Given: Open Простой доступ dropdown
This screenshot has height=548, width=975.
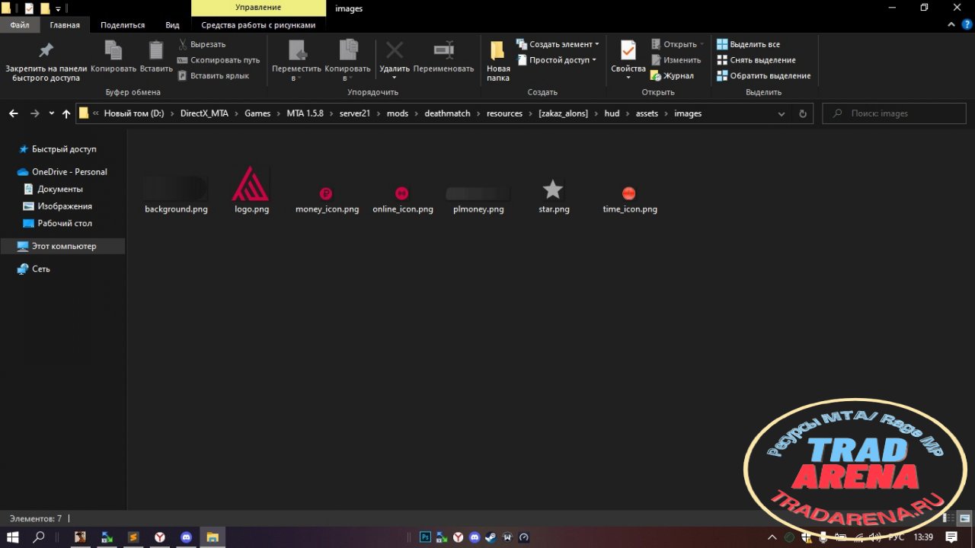Looking at the screenshot, I should [558, 60].
